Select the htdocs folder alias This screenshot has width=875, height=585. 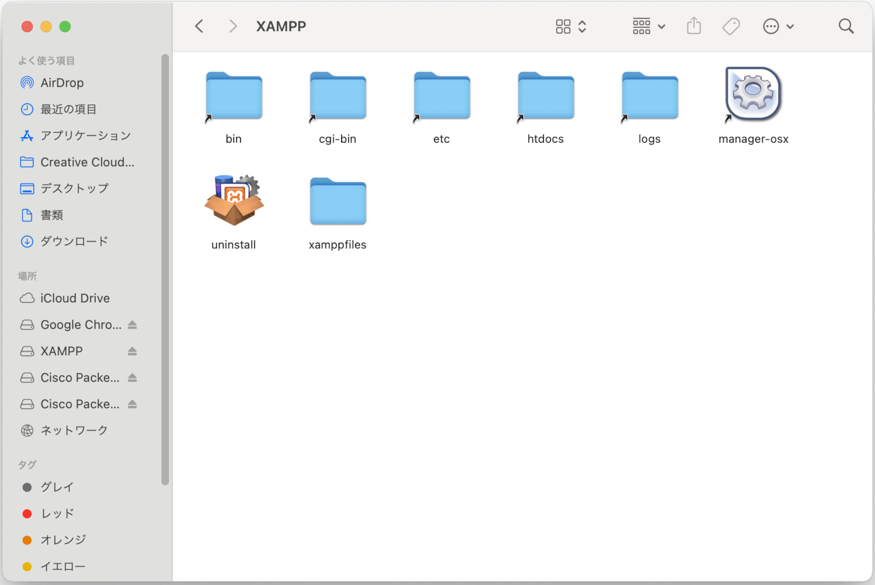click(x=545, y=96)
